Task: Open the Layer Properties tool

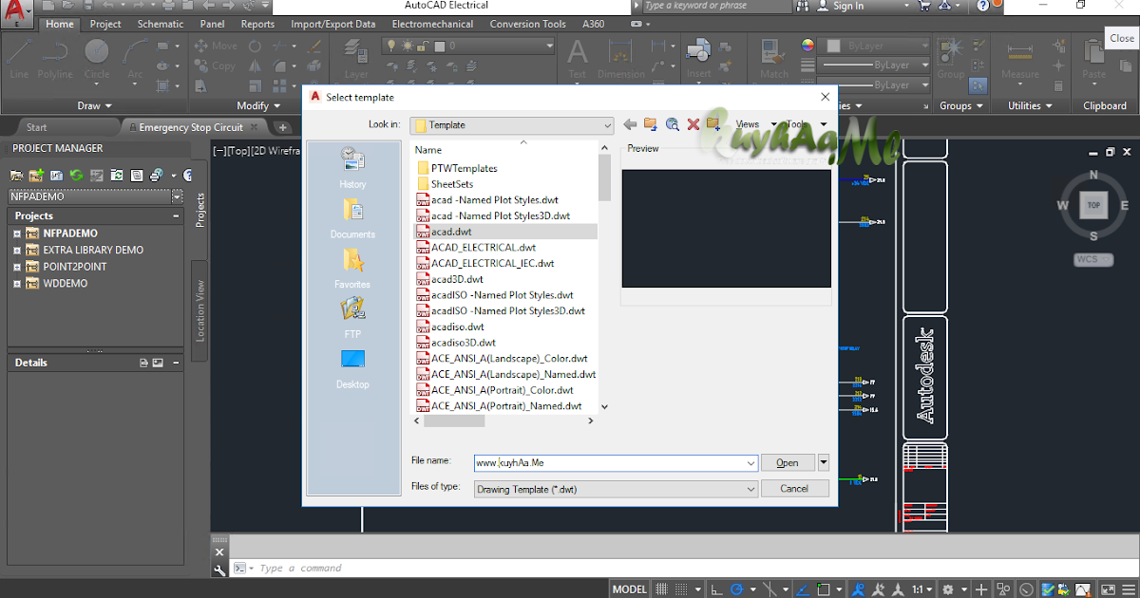Action: coord(356,58)
